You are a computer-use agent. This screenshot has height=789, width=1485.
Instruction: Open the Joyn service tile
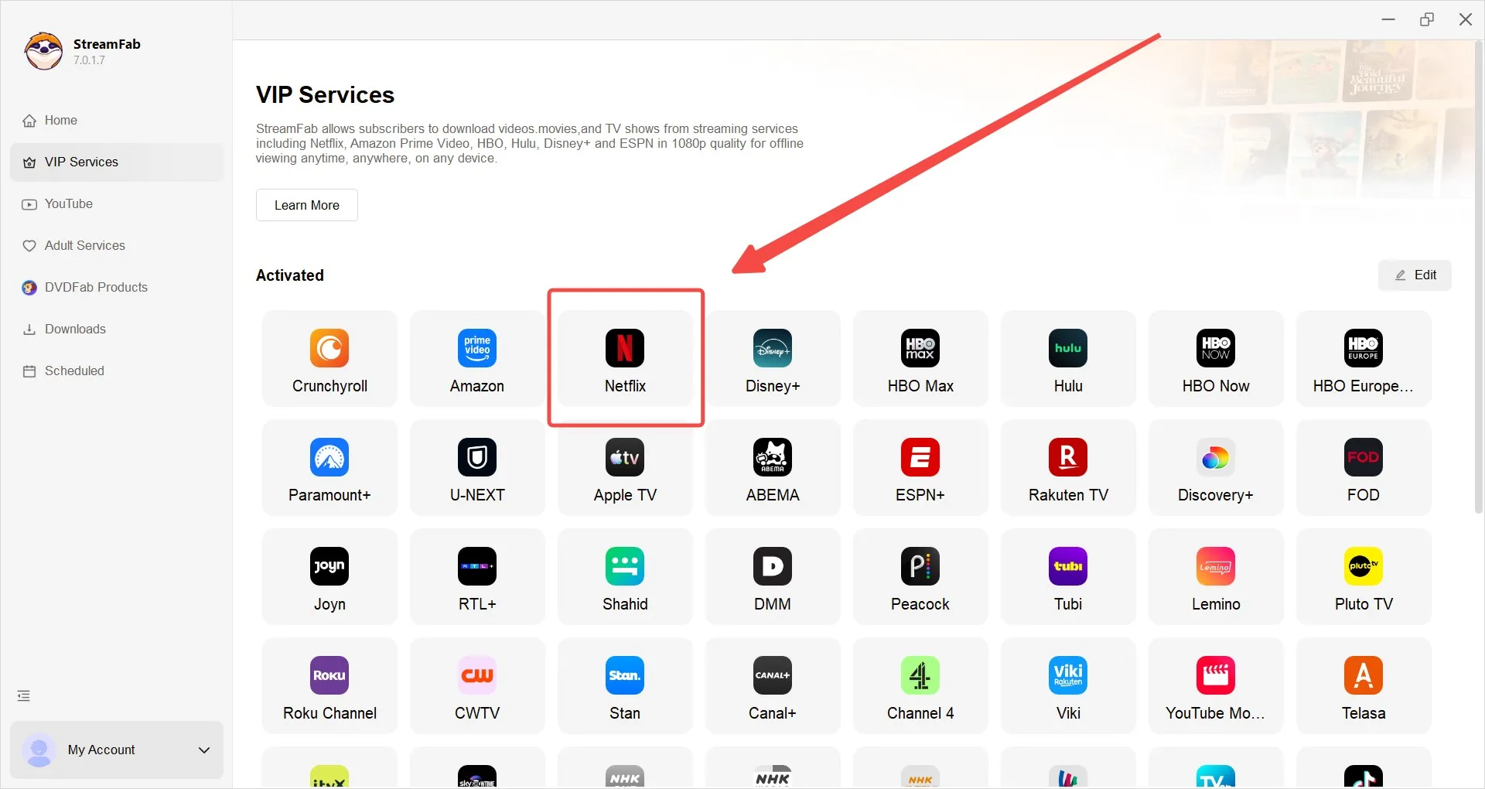[329, 577]
